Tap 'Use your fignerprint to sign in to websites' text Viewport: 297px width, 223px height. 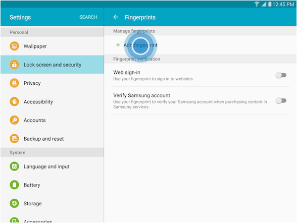click(153, 79)
